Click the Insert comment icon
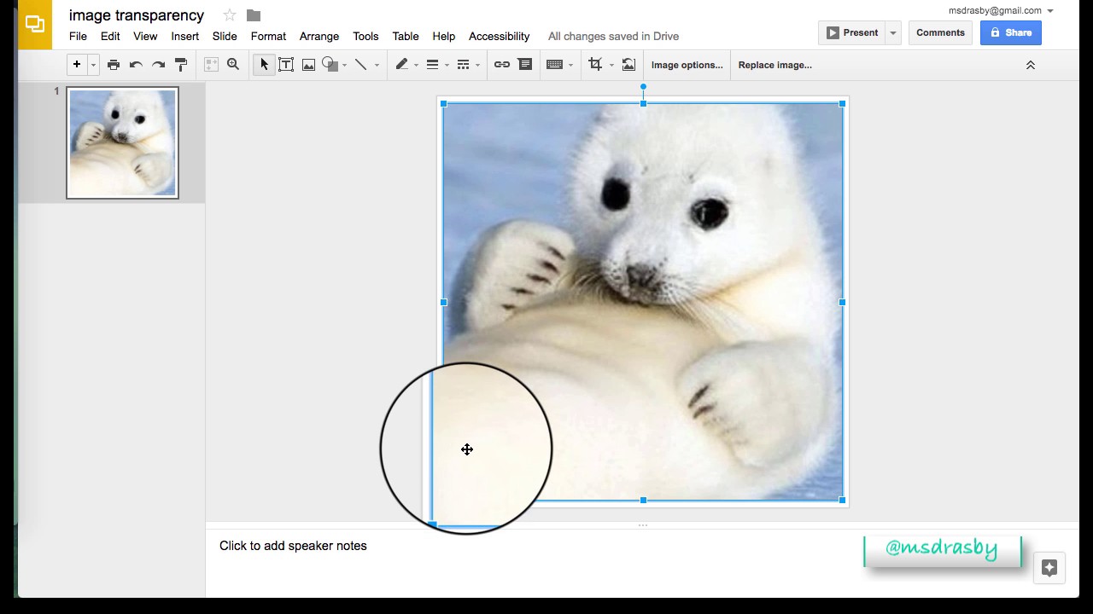This screenshot has width=1093, height=614. pyautogui.click(x=525, y=65)
